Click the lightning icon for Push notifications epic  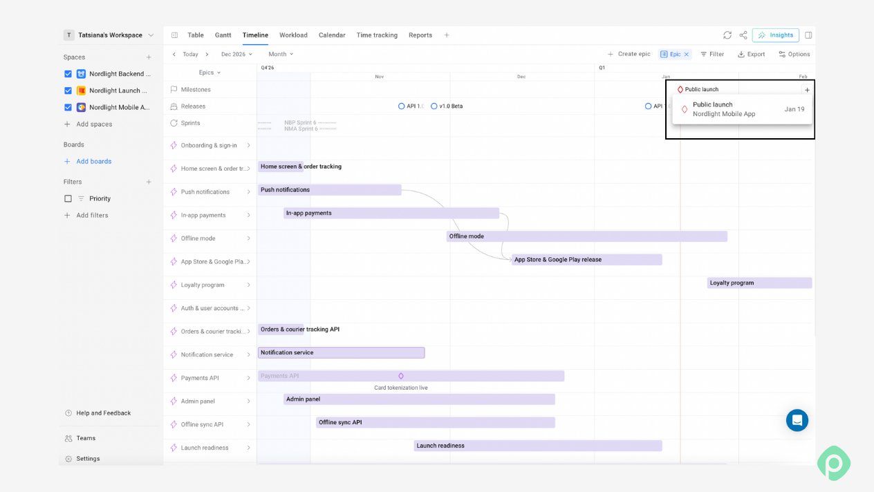coord(174,192)
